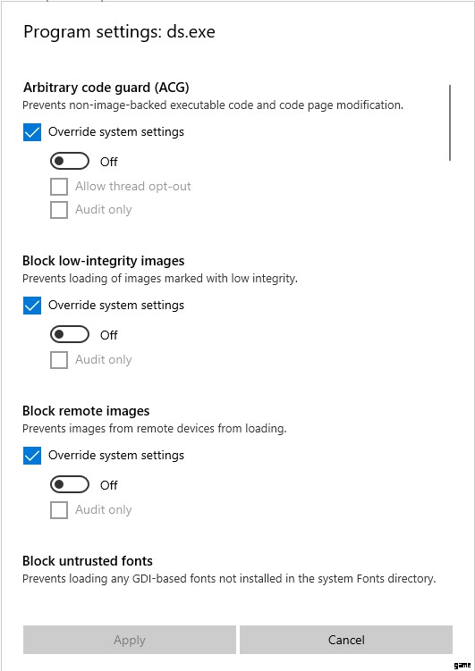475x671 pixels.
Task: Uncheck Override system settings for Block remote images
Action: tap(32, 456)
